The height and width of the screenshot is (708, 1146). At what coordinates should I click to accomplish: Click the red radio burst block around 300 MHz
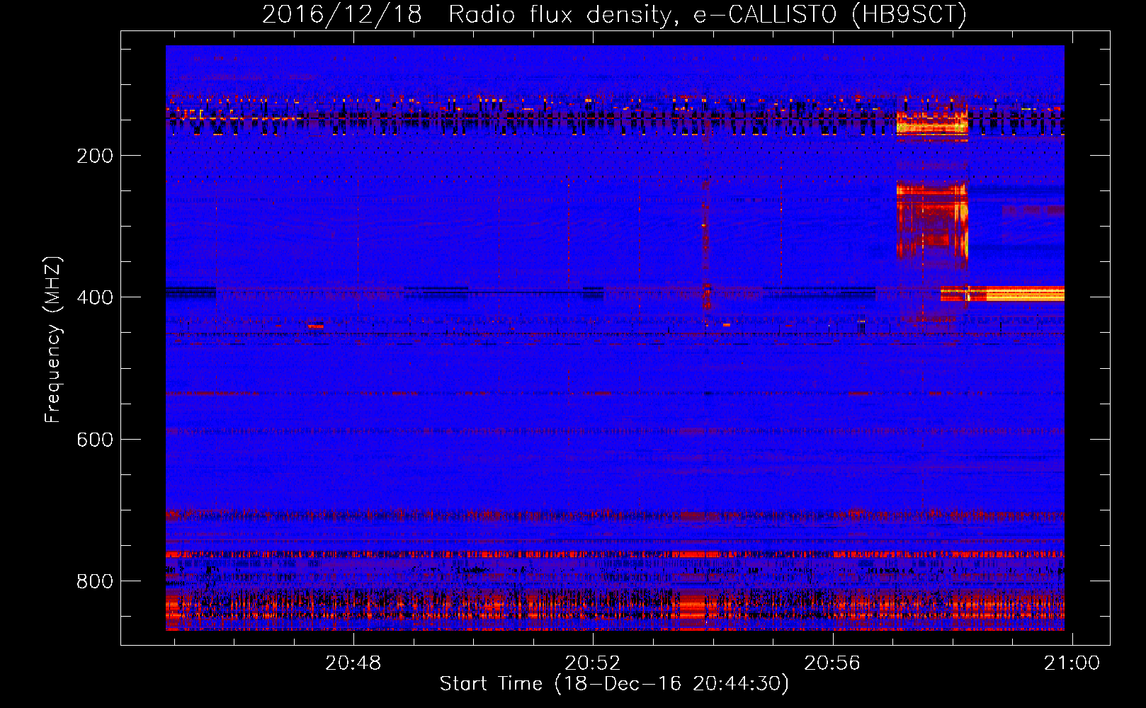click(x=932, y=219)
